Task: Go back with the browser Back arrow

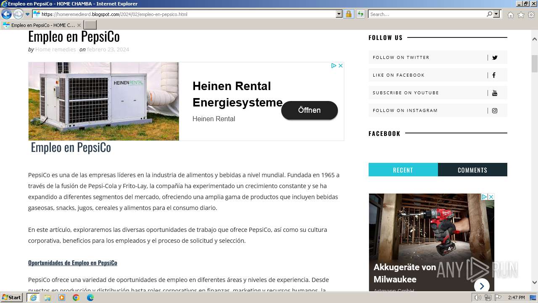Action: pyautogui.click(x=6, y=14)
